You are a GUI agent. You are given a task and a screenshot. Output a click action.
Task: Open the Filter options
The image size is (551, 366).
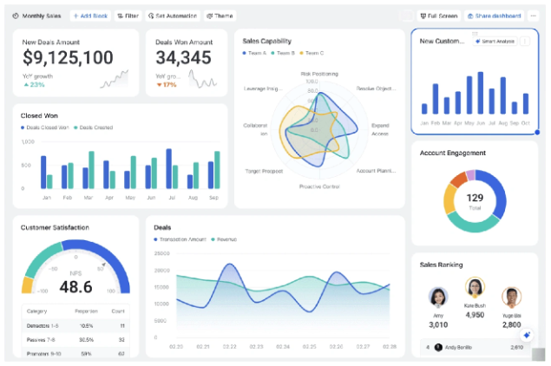[x=127, y=16]
